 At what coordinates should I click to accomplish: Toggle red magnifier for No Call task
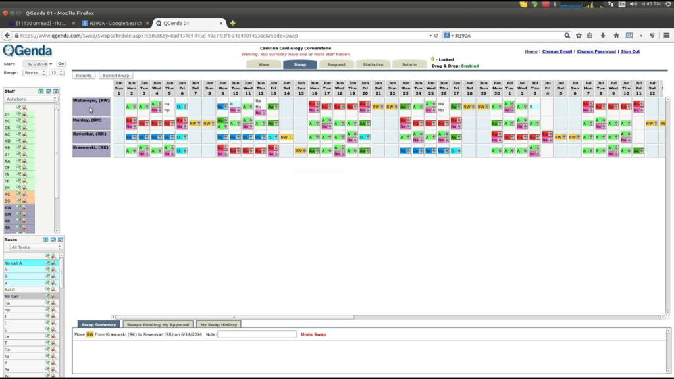53,296
